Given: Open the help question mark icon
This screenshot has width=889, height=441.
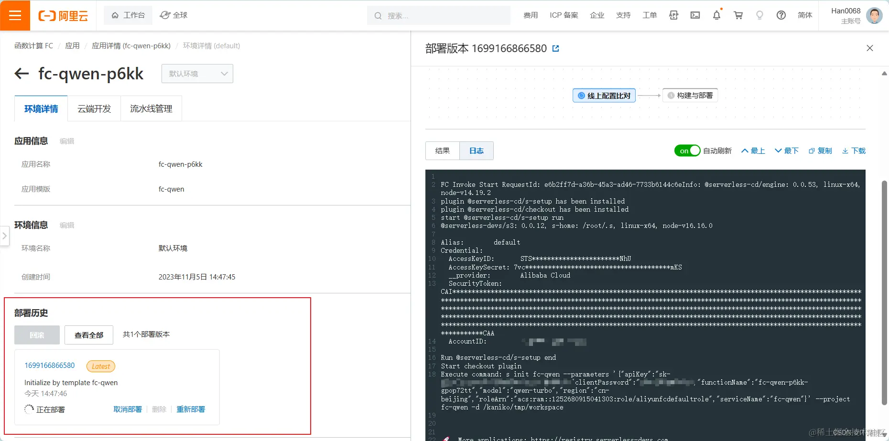Looking at the screenshot, I should [x=781, y=15].
